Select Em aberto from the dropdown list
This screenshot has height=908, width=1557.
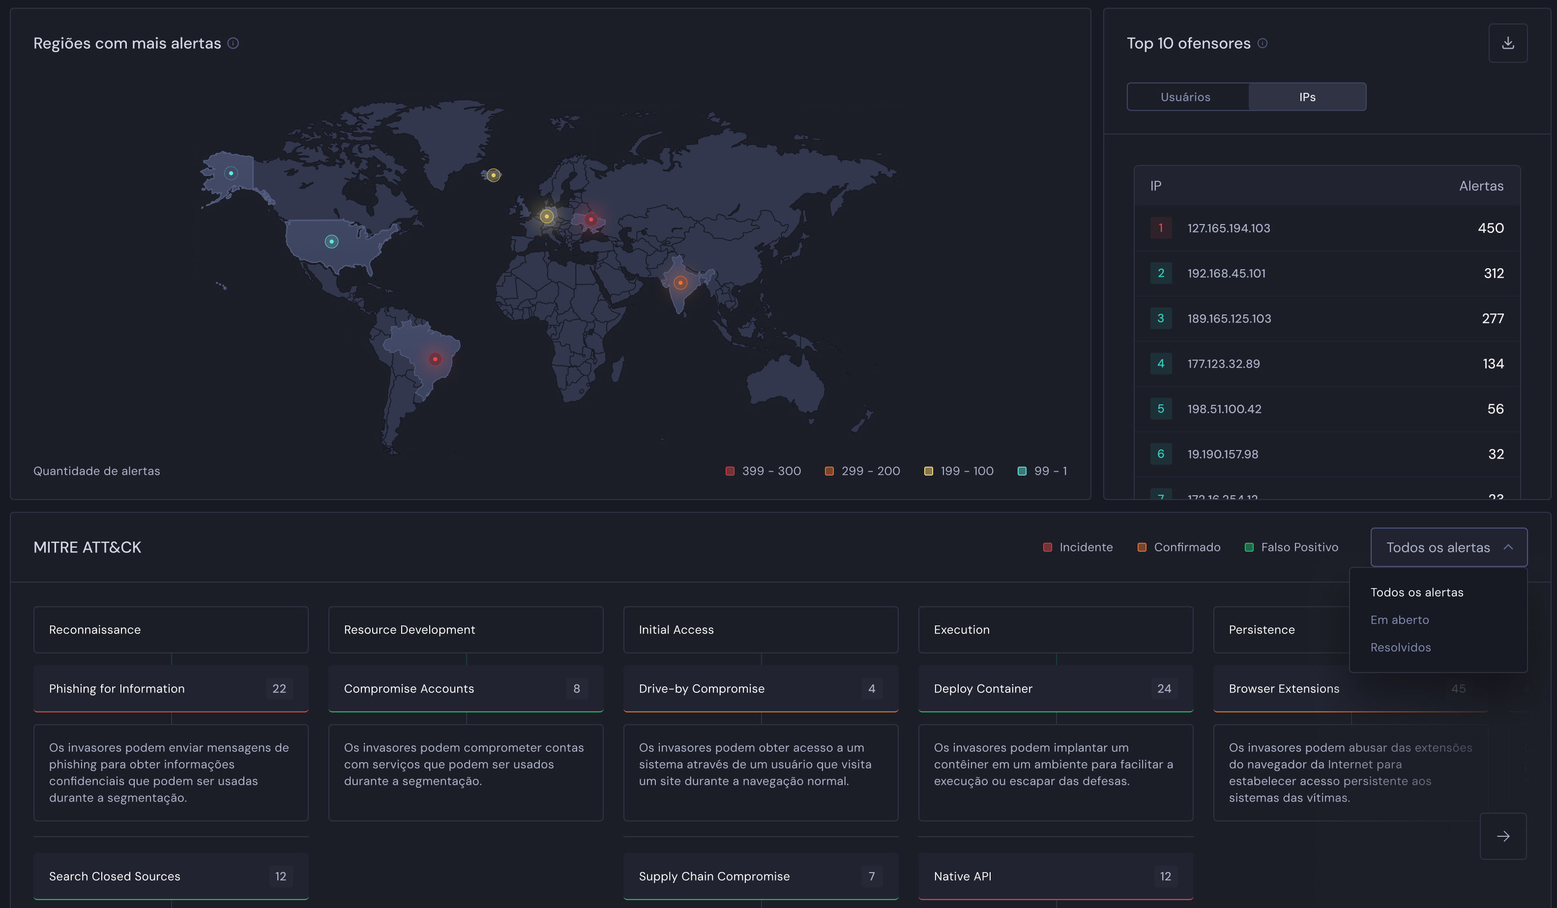coord(1400,620)
